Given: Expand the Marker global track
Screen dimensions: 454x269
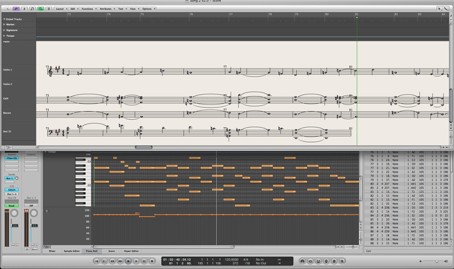Looking at the screenshot, I should click(4, 24).
